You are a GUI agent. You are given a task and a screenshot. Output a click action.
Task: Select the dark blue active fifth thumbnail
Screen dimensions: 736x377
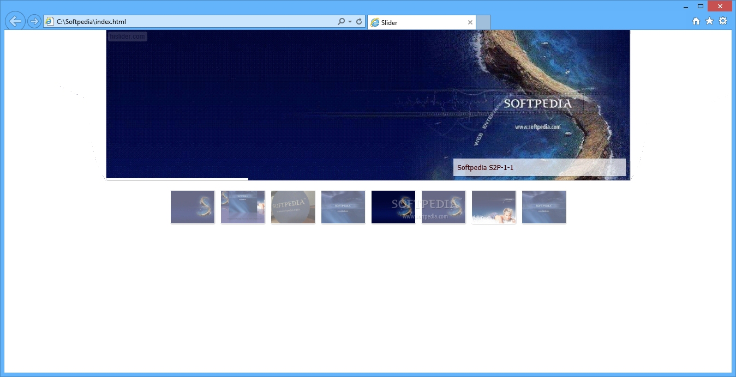pyautogui.click(x=393, y=207)
